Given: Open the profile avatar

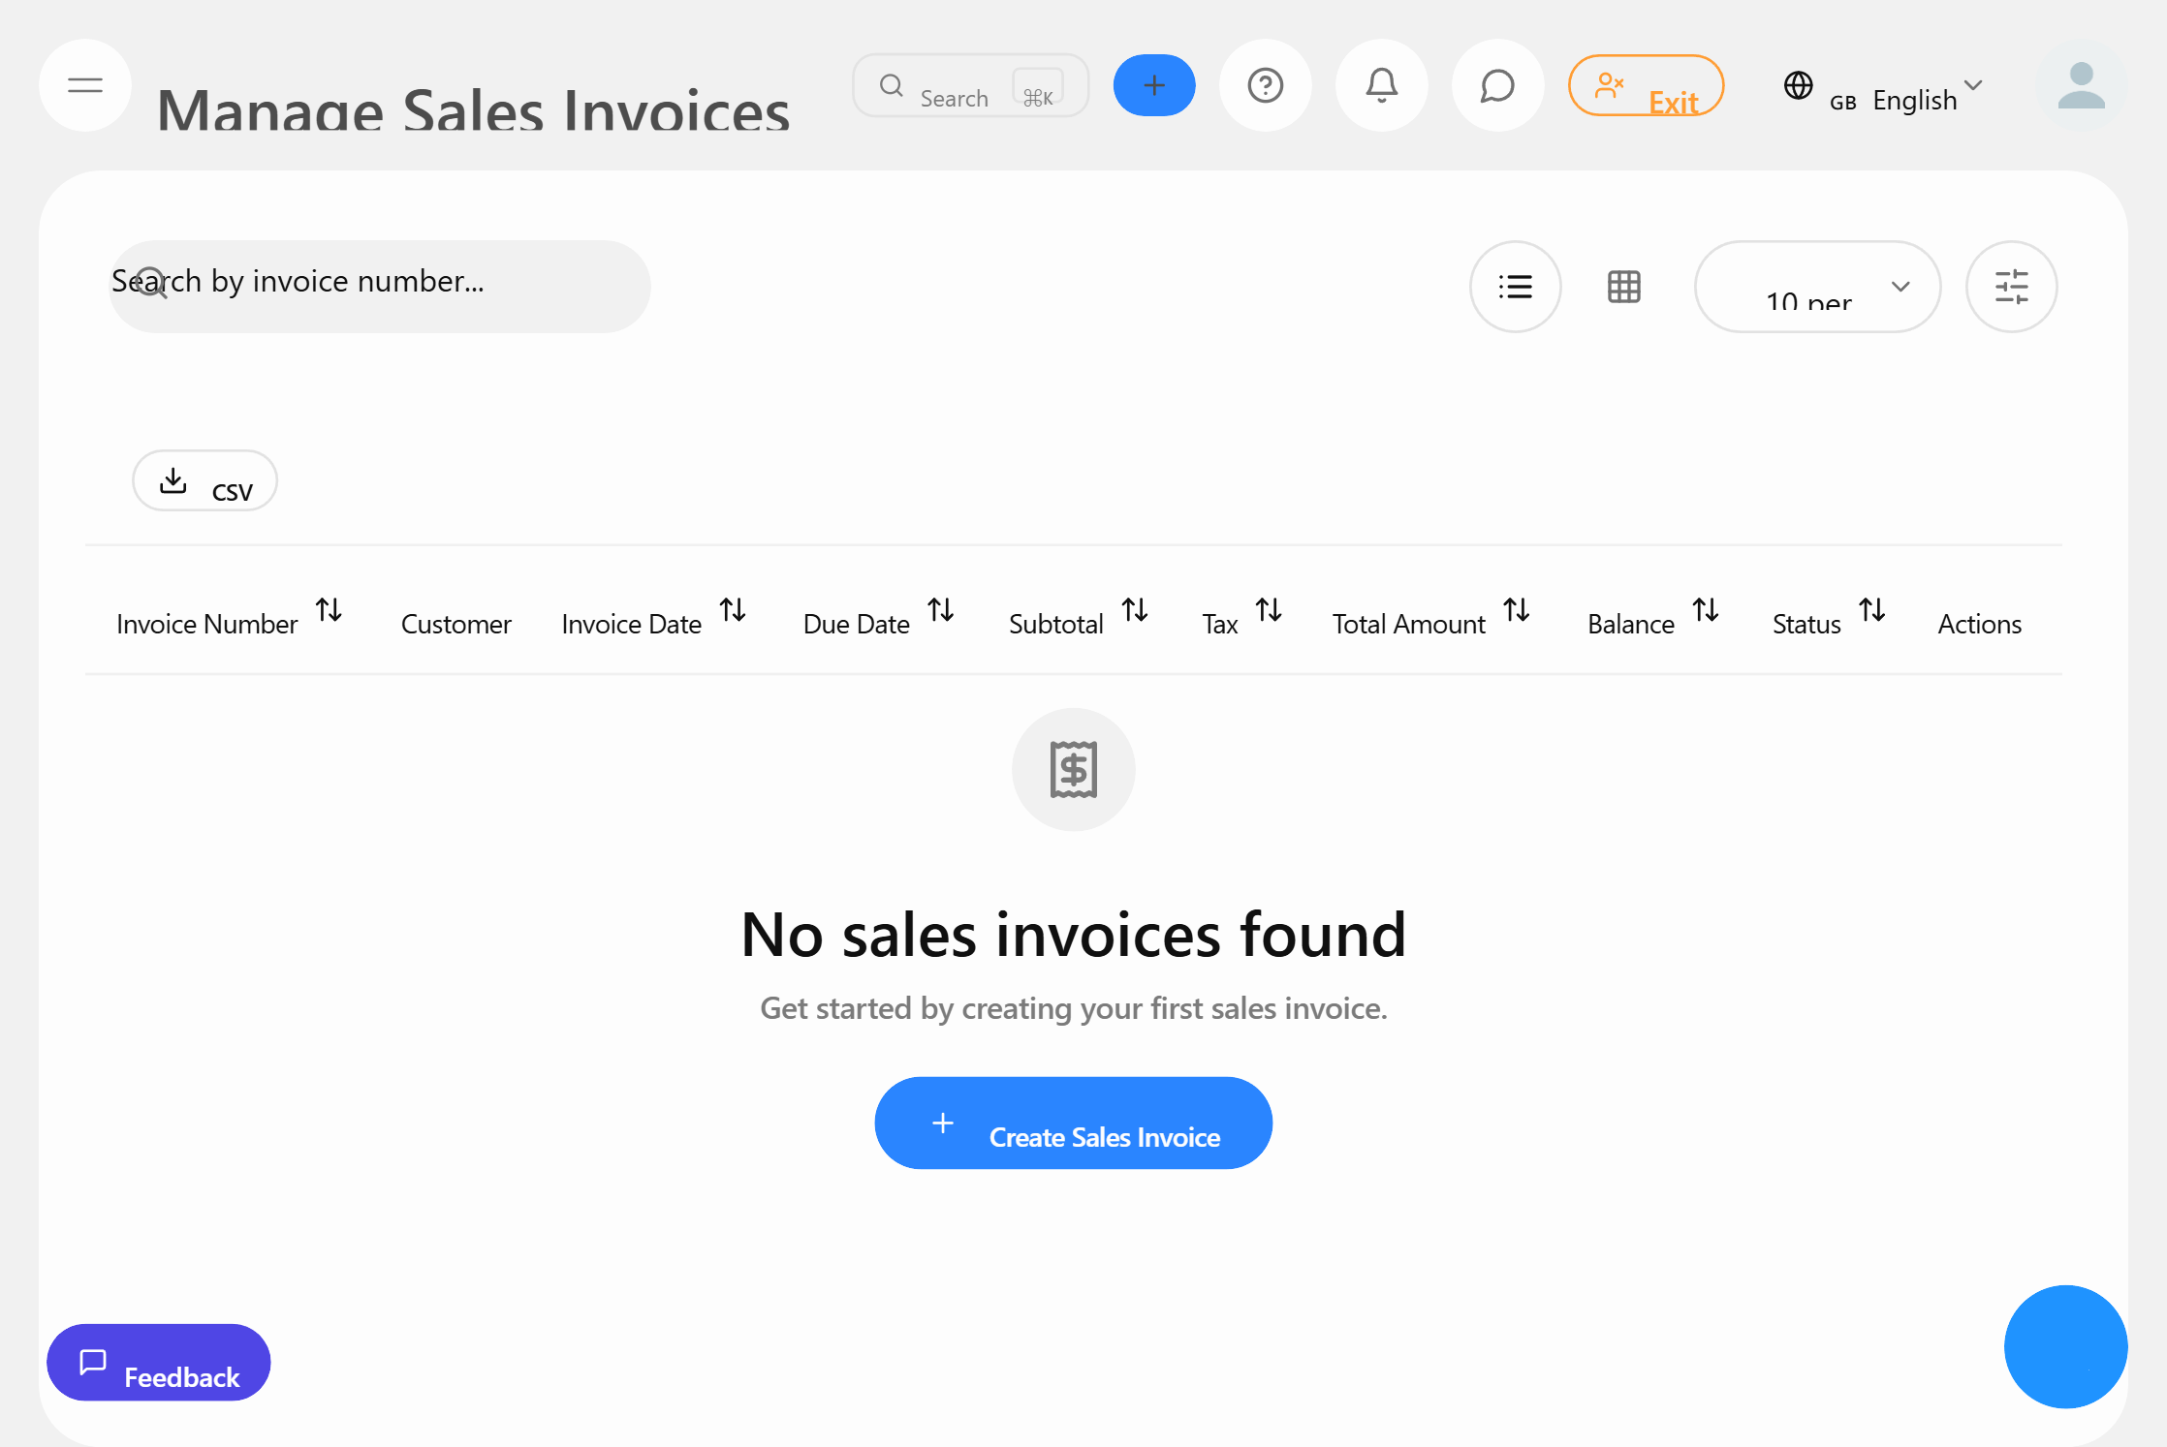Looking at the screenshot, I should [x=2080, y=85].
